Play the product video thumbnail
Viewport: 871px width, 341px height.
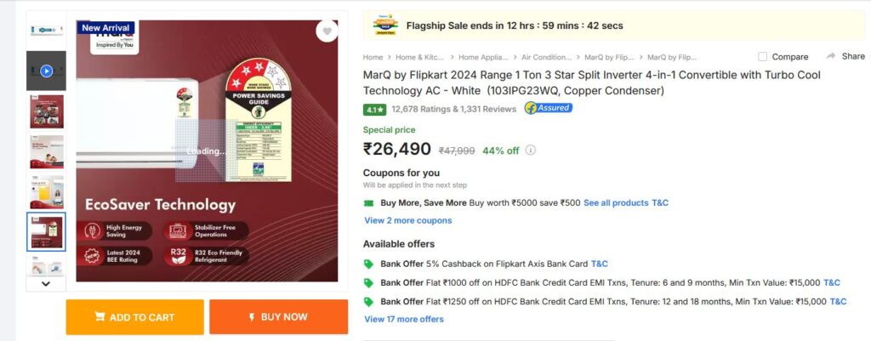[46, 71]
